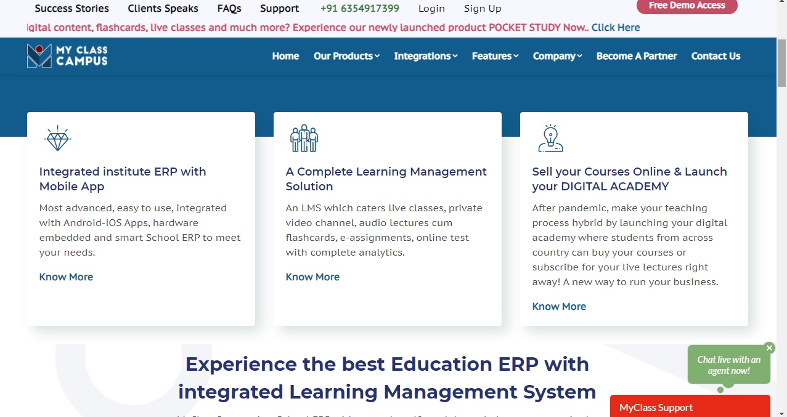The image size is (787, 417).
Task: Click the people group icon on LMS card
Action: coord(304,138)
